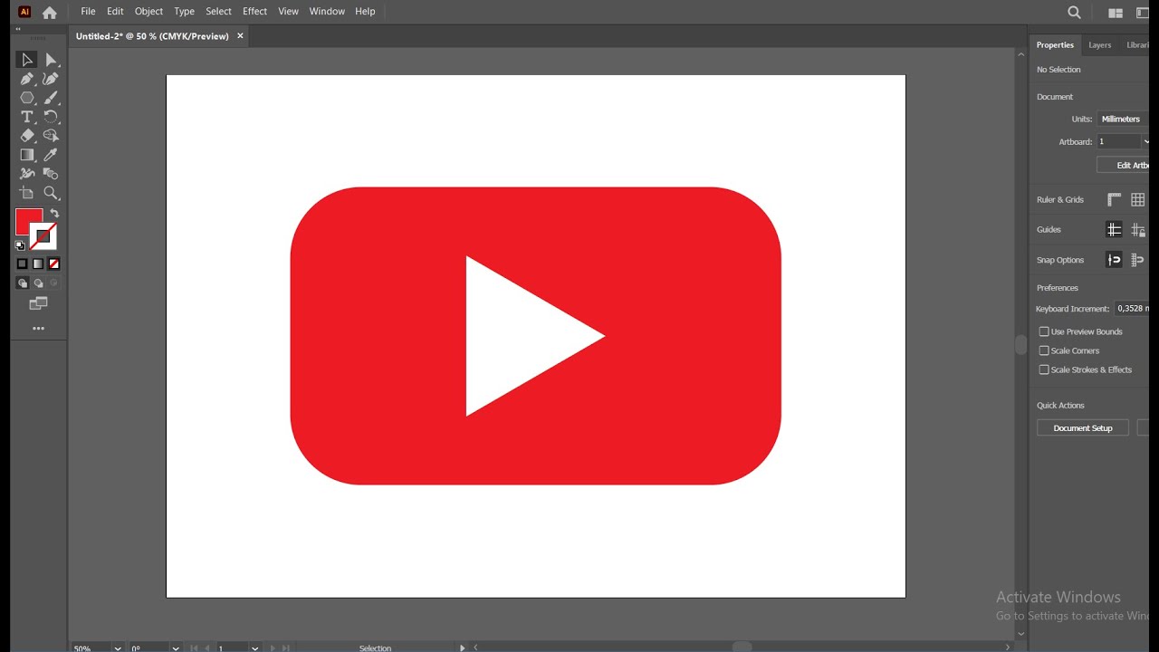Switch to Draw Normal mode
Image resolution: width=1159 pixels, height=652 pixels.
pos(22,283)
